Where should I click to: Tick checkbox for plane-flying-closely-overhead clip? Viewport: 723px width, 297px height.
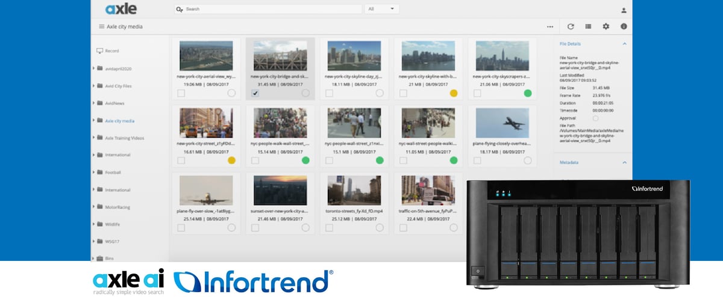[x=477, y=161]
